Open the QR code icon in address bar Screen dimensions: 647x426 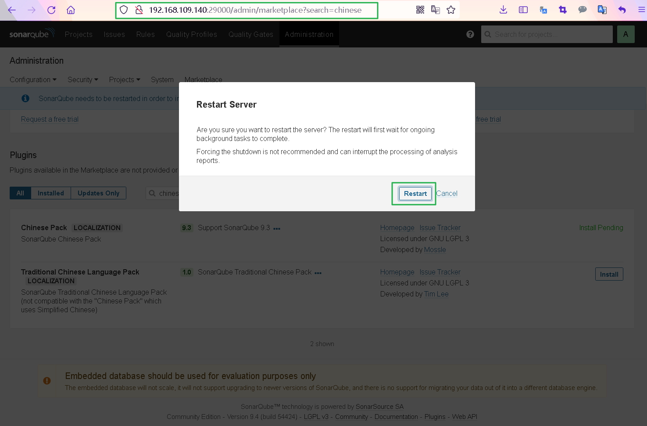pos(420,10)
